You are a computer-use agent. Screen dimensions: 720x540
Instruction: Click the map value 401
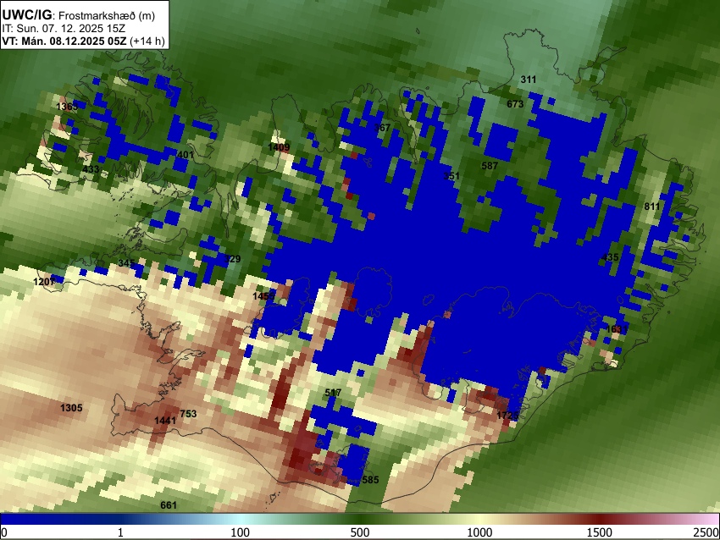185,155
